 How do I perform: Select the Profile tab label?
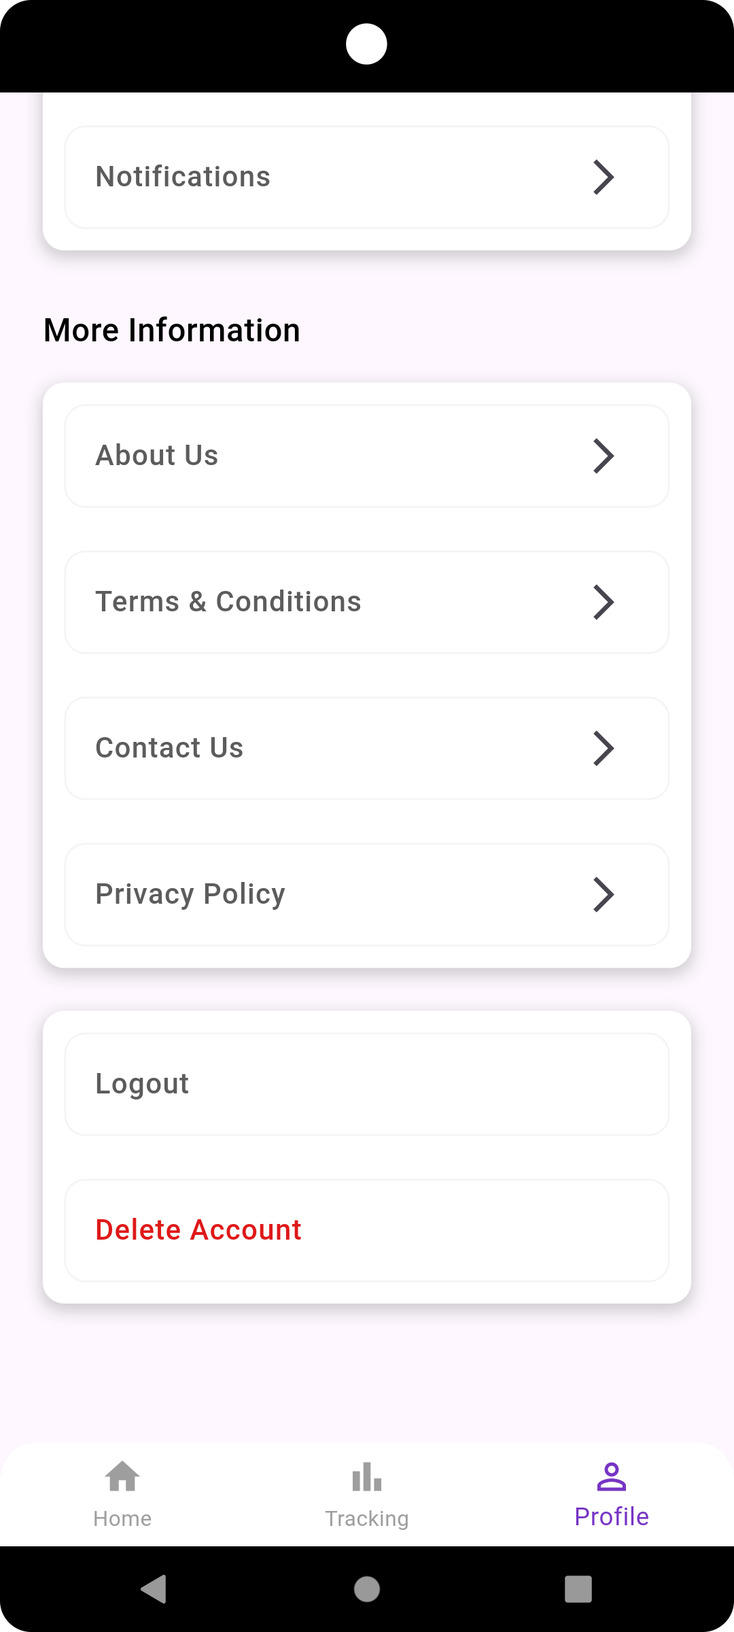(612, 1517)
